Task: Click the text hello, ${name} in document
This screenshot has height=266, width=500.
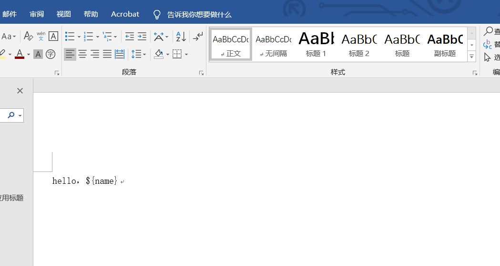Action: (x=85, y=181)
